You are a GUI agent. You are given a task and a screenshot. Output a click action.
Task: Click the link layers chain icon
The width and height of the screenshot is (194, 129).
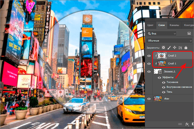[x=180, y=124]
